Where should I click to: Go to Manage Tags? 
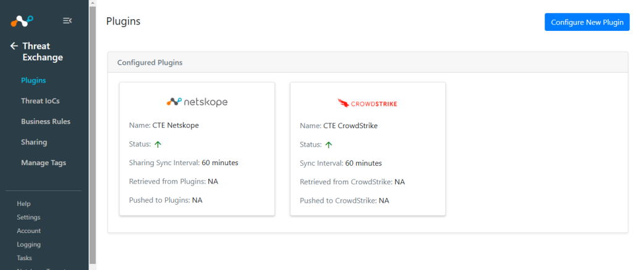[44, 163]
